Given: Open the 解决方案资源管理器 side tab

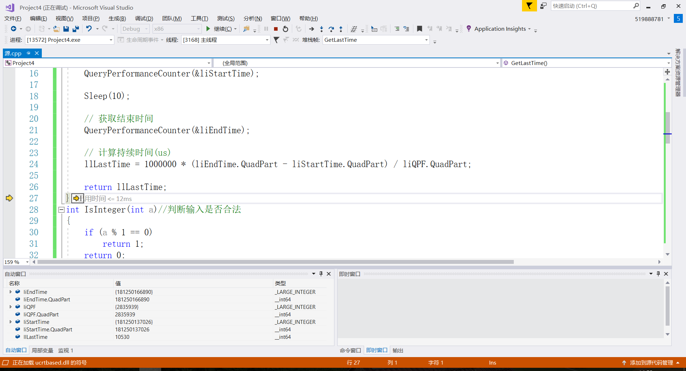Looking at the screenshot, I should click(678, 72).
